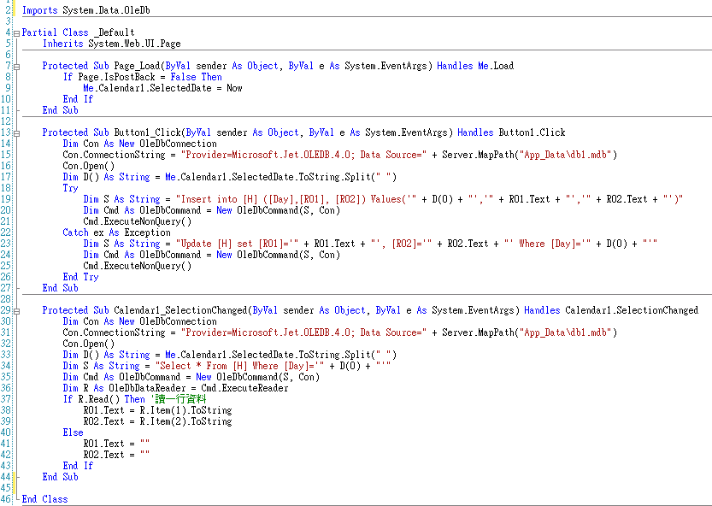Click the 'RO1.Text = ""' line
The width and height of the screenshot is (712, 506).
116,444
